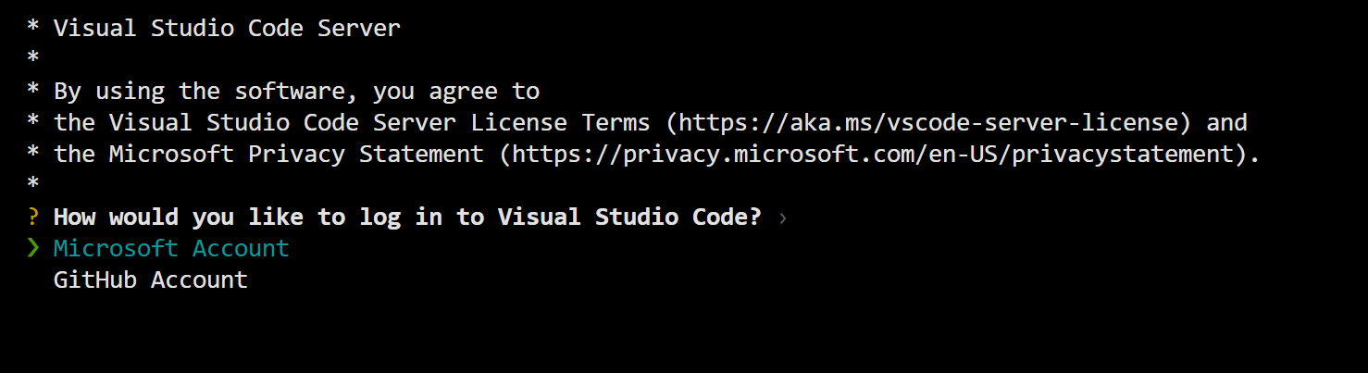The width and height of the screenshot is (1368, 373).
Task: Choose the GitHub Account login option
Action: [150, 280]
